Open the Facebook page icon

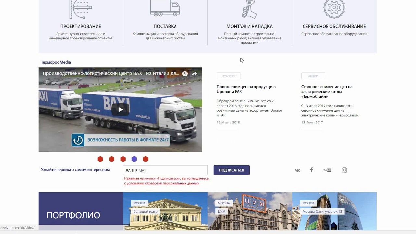click(x=311, y=170)
